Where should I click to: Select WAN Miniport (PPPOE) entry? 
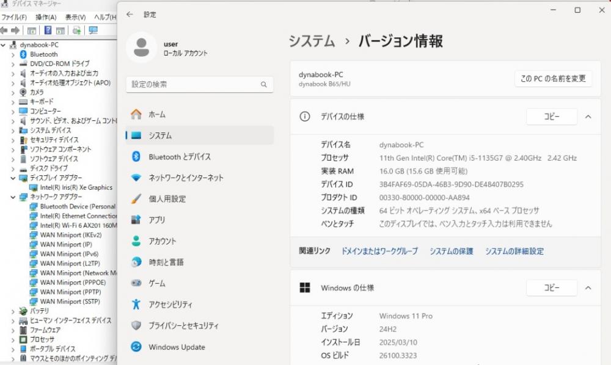click(x=73, y=282)
